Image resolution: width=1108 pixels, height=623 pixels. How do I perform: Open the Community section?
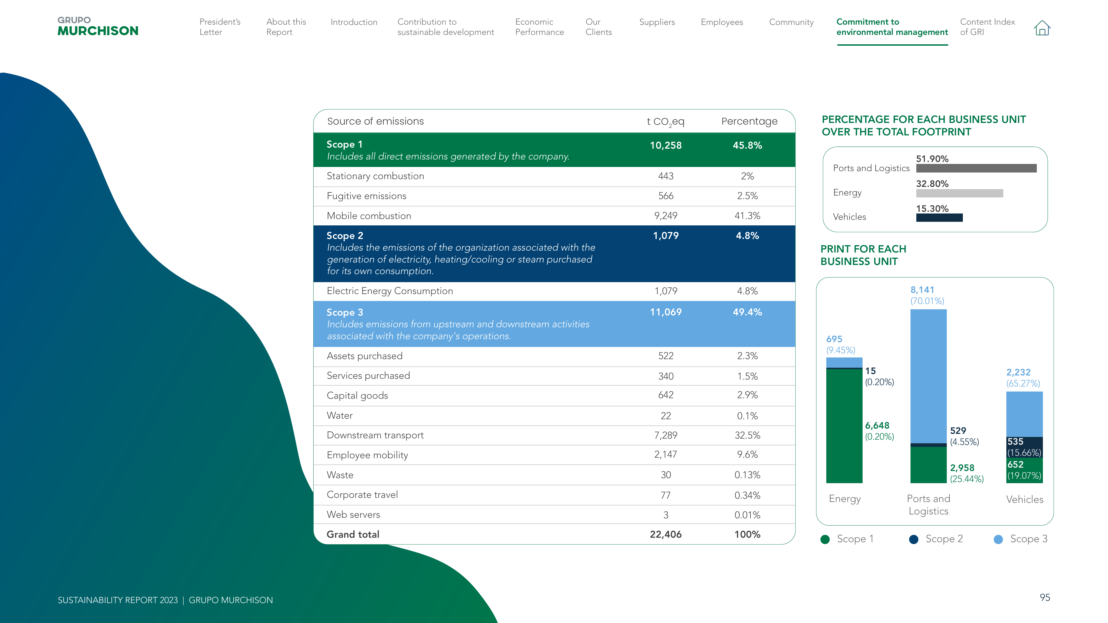[791, 22]
